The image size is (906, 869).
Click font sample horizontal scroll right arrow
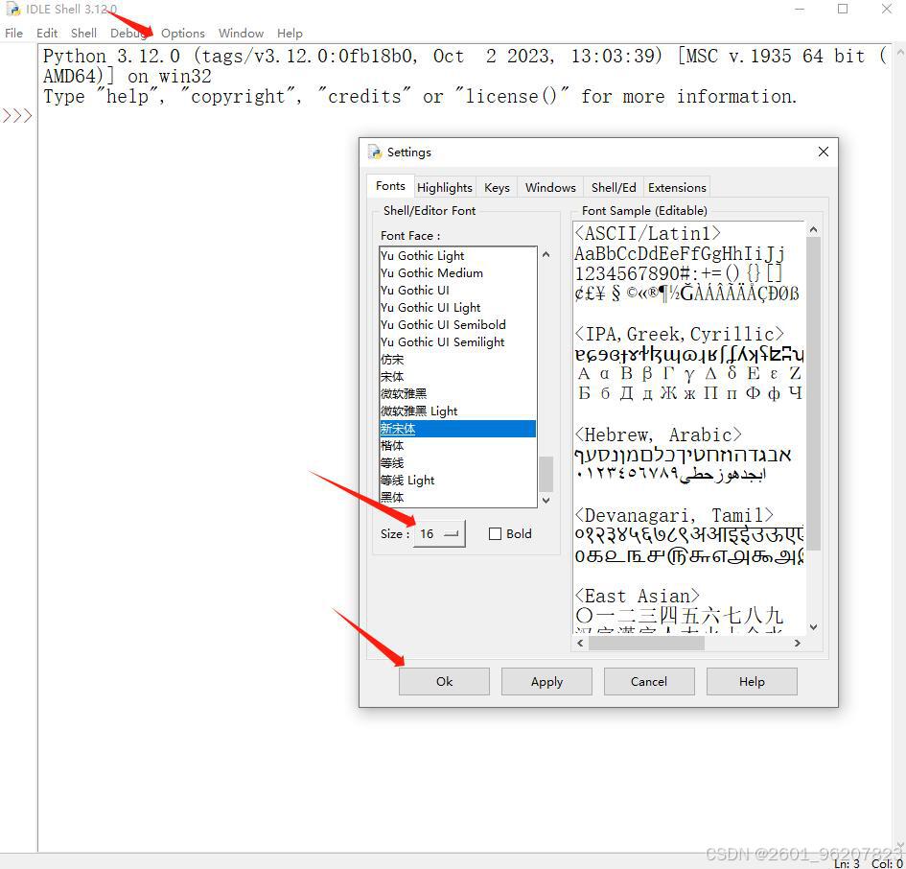pyautogui.click(x=798, y=643)
